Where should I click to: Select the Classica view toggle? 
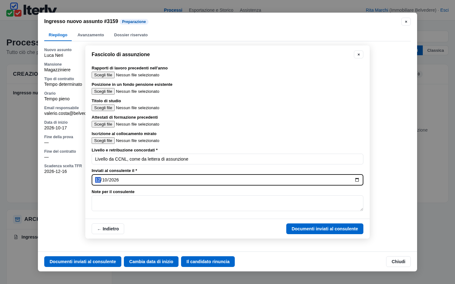435,50
